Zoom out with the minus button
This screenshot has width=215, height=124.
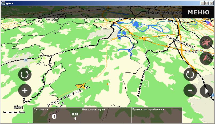(190, 90)
